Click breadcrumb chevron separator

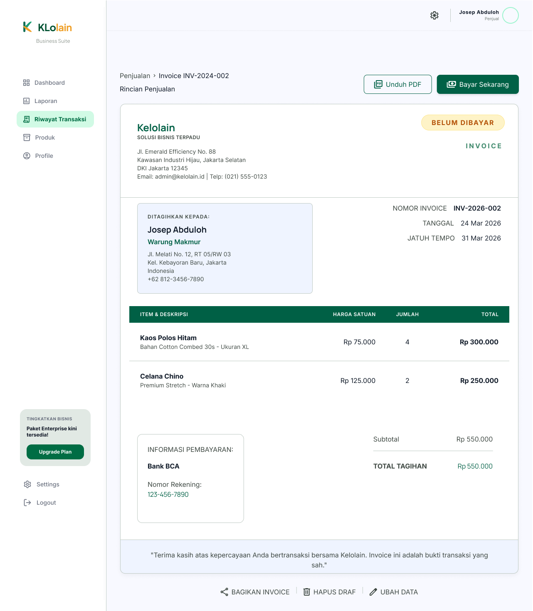(154, 76)
